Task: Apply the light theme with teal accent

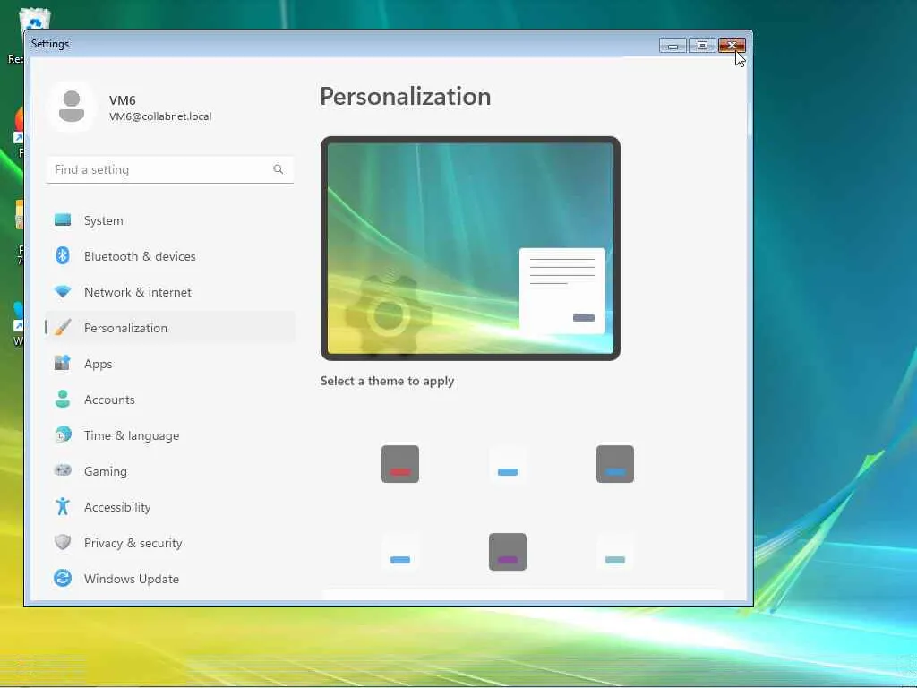Action: click(614, 552)
